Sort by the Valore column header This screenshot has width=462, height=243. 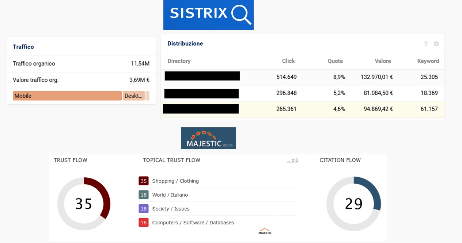[x=383, y=61]
